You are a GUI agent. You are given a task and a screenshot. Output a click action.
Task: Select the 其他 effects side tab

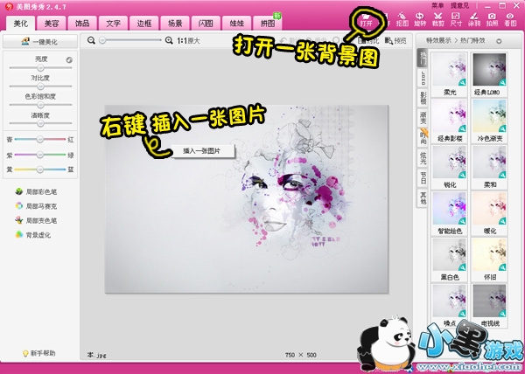(x=423, y=197)
